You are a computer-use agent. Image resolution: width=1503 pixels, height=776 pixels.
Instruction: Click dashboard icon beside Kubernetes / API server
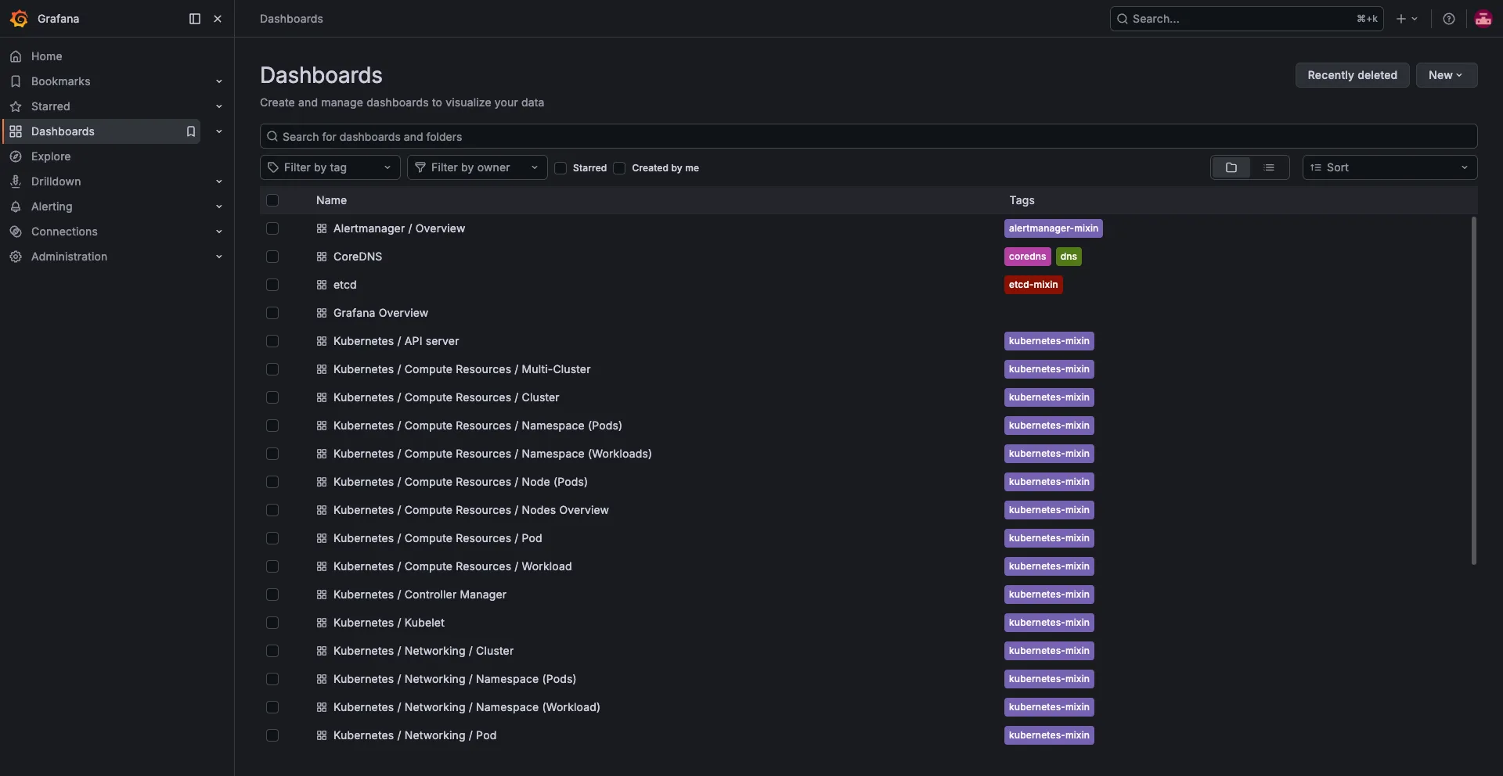coord(322,341)
